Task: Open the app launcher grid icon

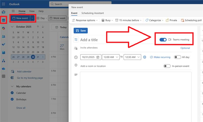Action: tap(4, 4)
